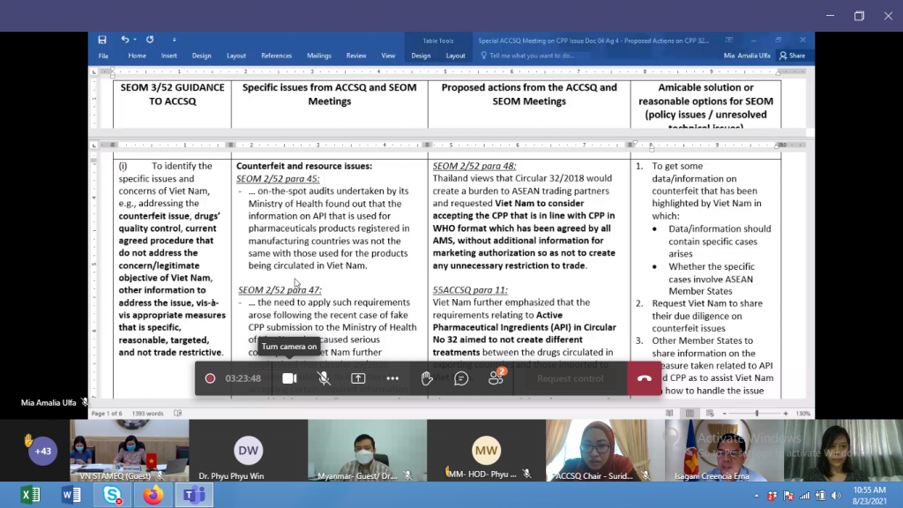Select VN STAMEQ (Guest) video tile
903x508 pixels.
[130, 451]
